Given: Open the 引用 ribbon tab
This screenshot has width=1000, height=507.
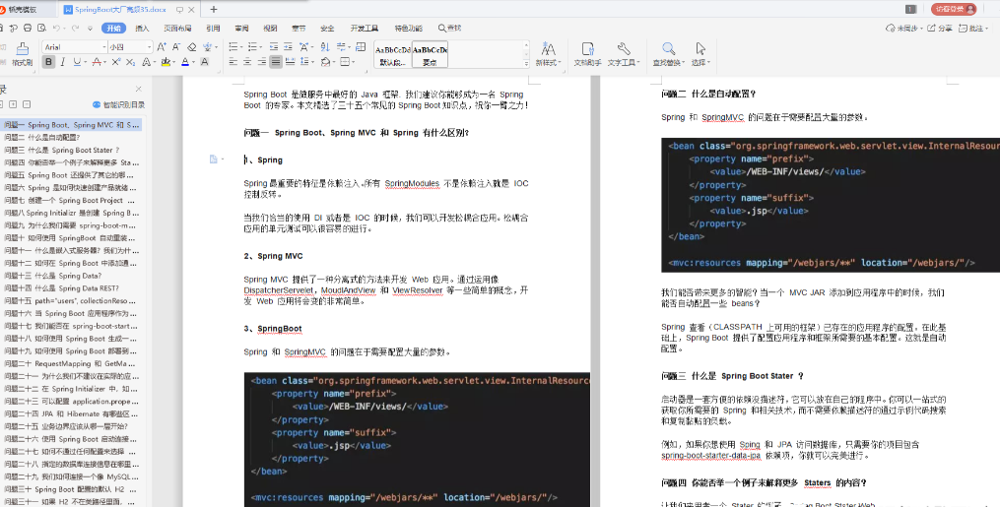Looking at the screenshot, I should pyautogui.click(x=213, y=28).
